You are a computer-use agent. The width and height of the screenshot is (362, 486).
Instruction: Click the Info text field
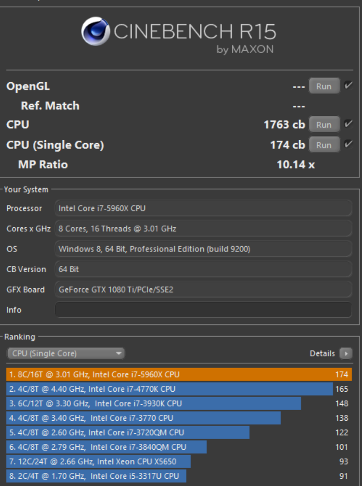[203, 309]
